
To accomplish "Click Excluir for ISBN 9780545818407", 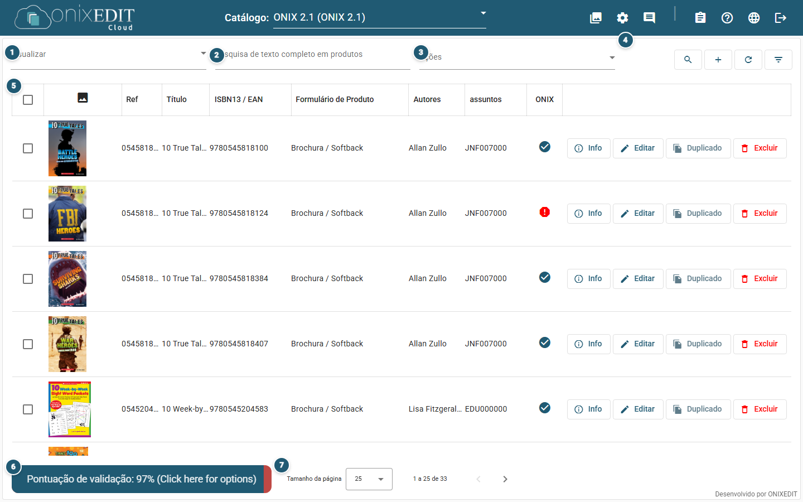I will coord(760,344).
